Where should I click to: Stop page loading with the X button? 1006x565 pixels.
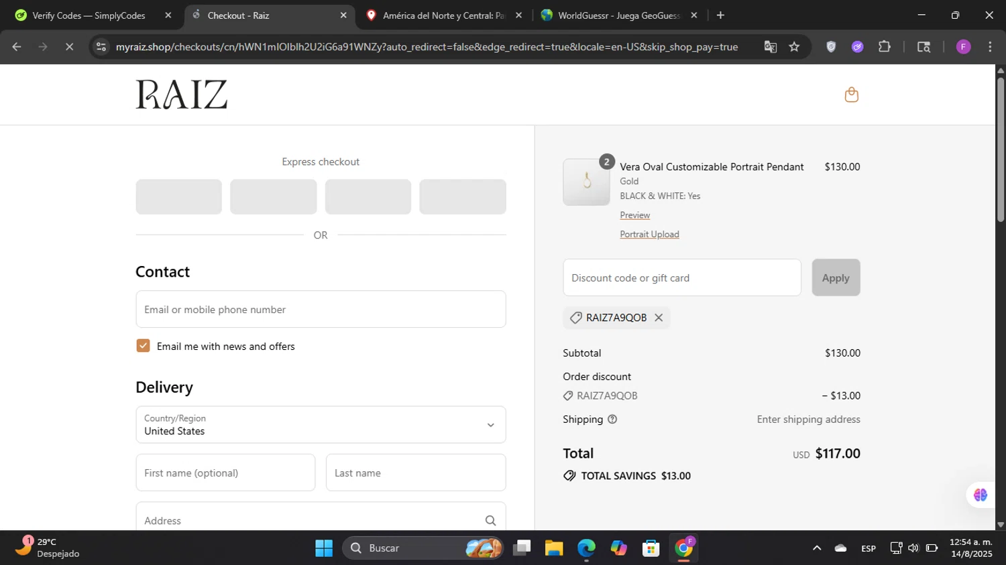click(x=69, y=47)
